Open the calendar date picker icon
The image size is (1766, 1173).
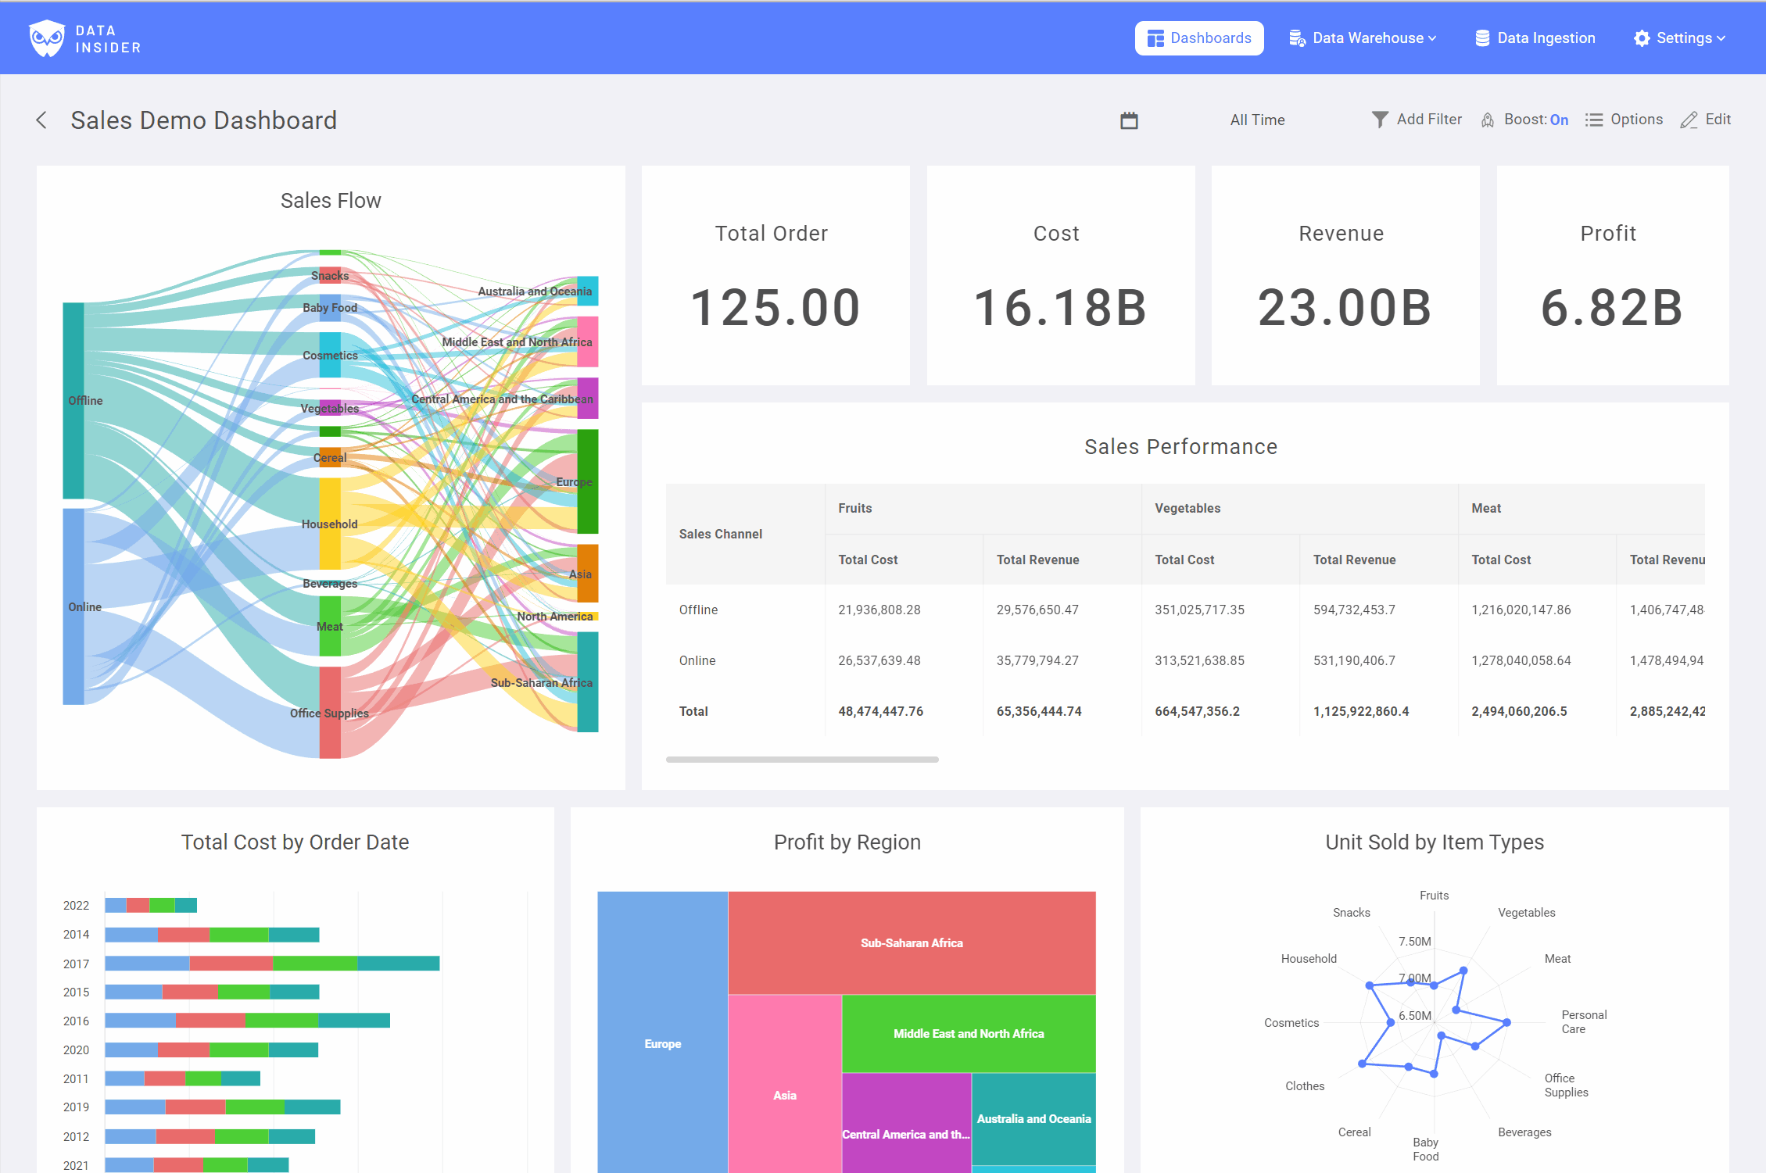[1129, 120]
